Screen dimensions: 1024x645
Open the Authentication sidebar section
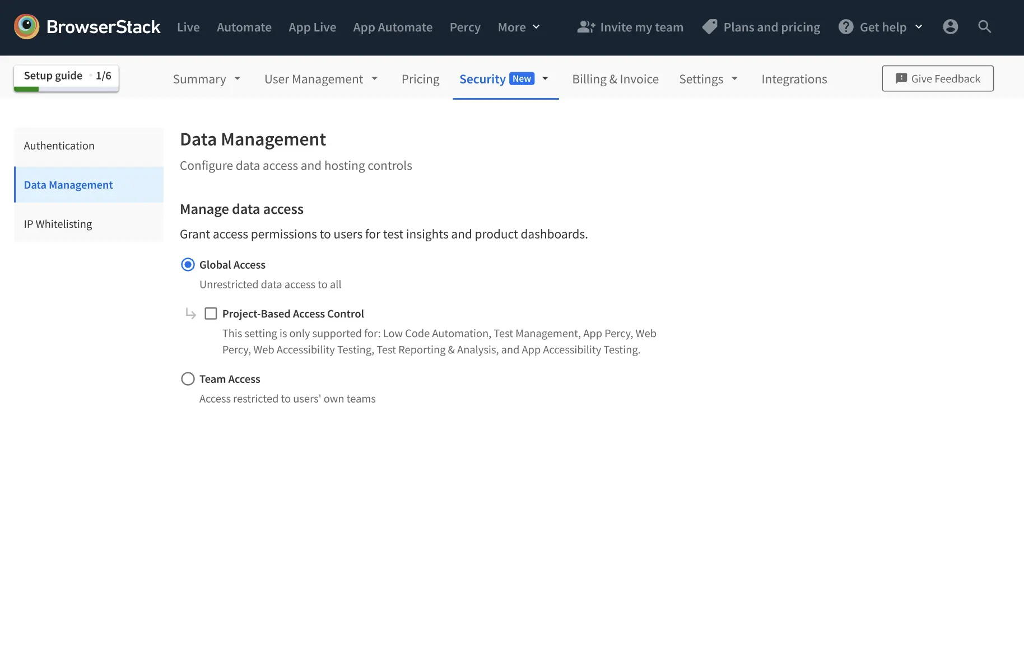(x=59, y=146)
